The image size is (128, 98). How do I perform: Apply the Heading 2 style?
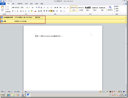click(x=95, y=9)
